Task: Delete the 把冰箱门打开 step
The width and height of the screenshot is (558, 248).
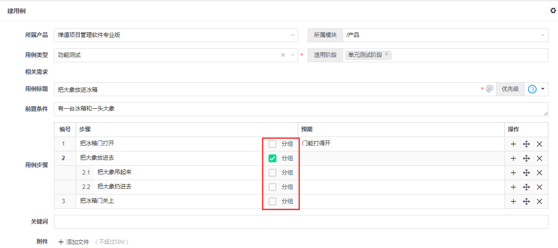Action: point(539,144)
